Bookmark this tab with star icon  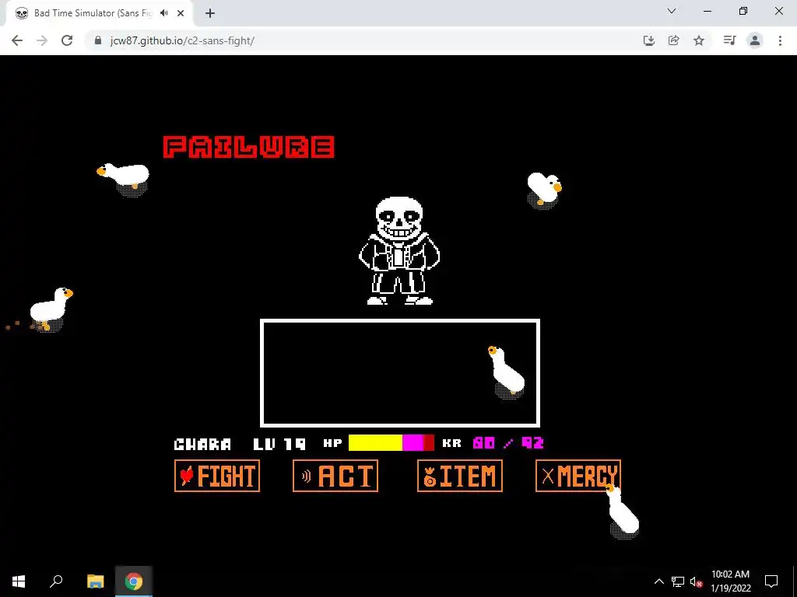(699, 40)
